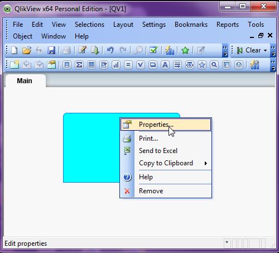The image size is (279, 253).
Task: Create a Custom Object with the smiley icon
Action: pyautogui.click(x=239, y=65)
